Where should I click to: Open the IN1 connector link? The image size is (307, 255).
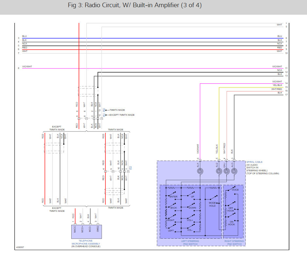coord(104,115)
